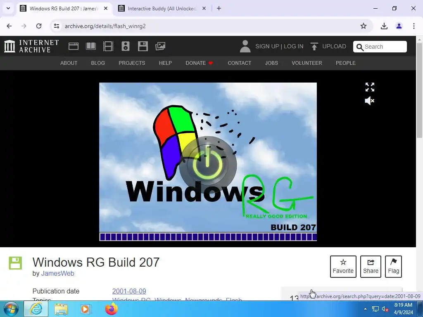
Task: Open the Images icon in the navbar
Action: click(160, 46)
